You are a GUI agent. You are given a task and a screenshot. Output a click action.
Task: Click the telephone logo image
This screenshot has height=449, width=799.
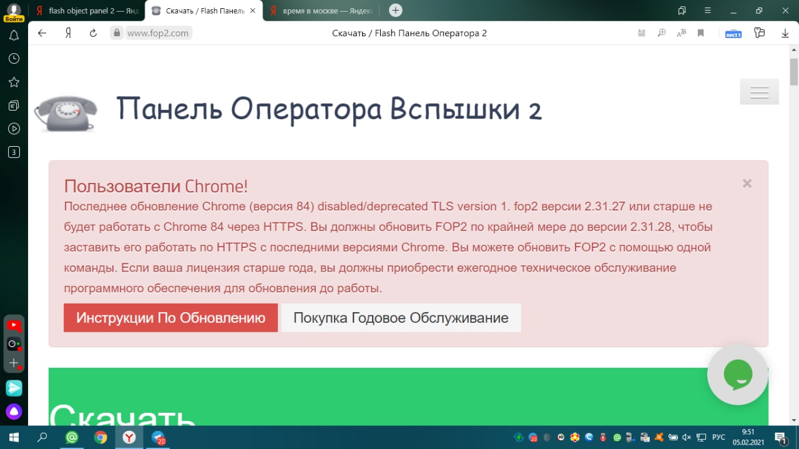click(x=65, y=112)
